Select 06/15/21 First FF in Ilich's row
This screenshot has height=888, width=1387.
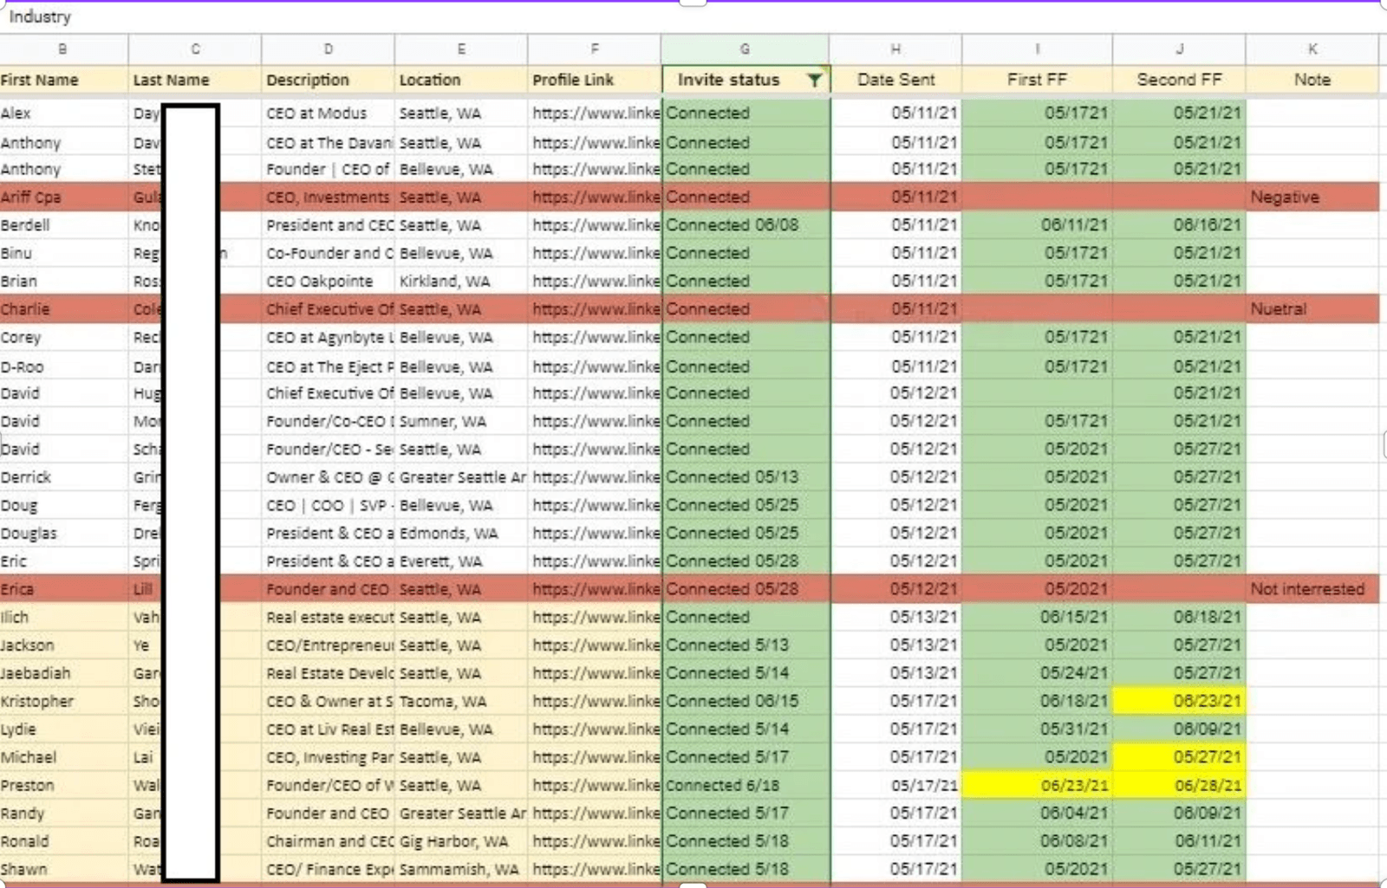pos(1037,618)
